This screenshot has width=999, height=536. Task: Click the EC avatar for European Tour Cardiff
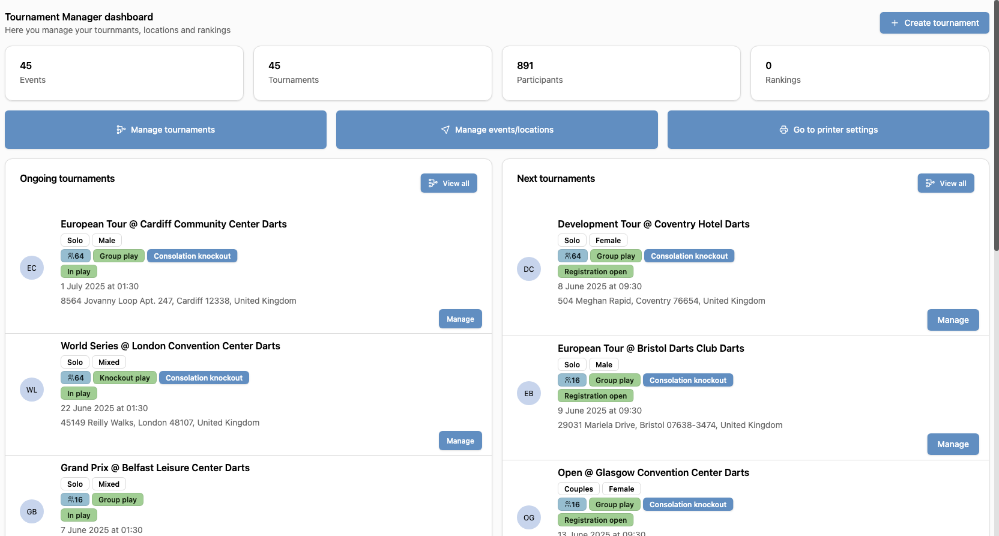[x=32, y=268]
